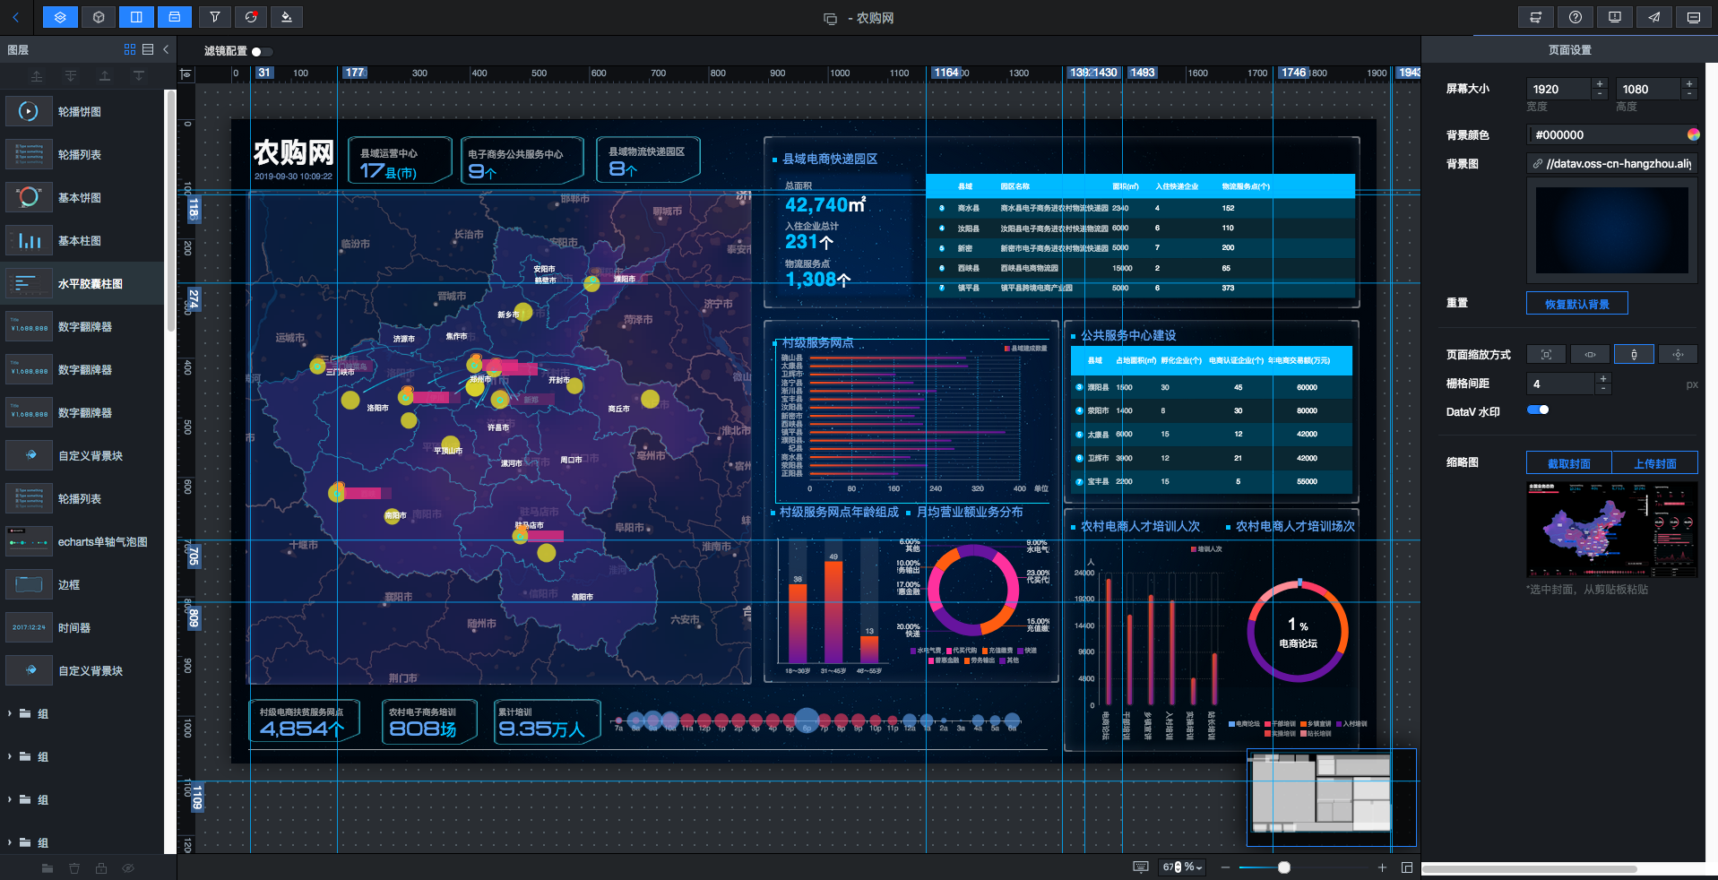This screenshot has width=1718, height=880.
Task: Select the 轮播饼图 layer
Action: (82, 112)
